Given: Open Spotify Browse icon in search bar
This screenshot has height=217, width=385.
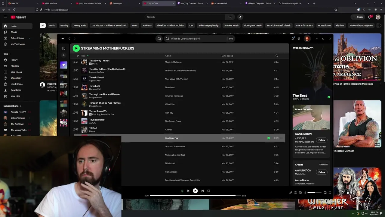Looking at the screenshot, I should coord(231,39).
